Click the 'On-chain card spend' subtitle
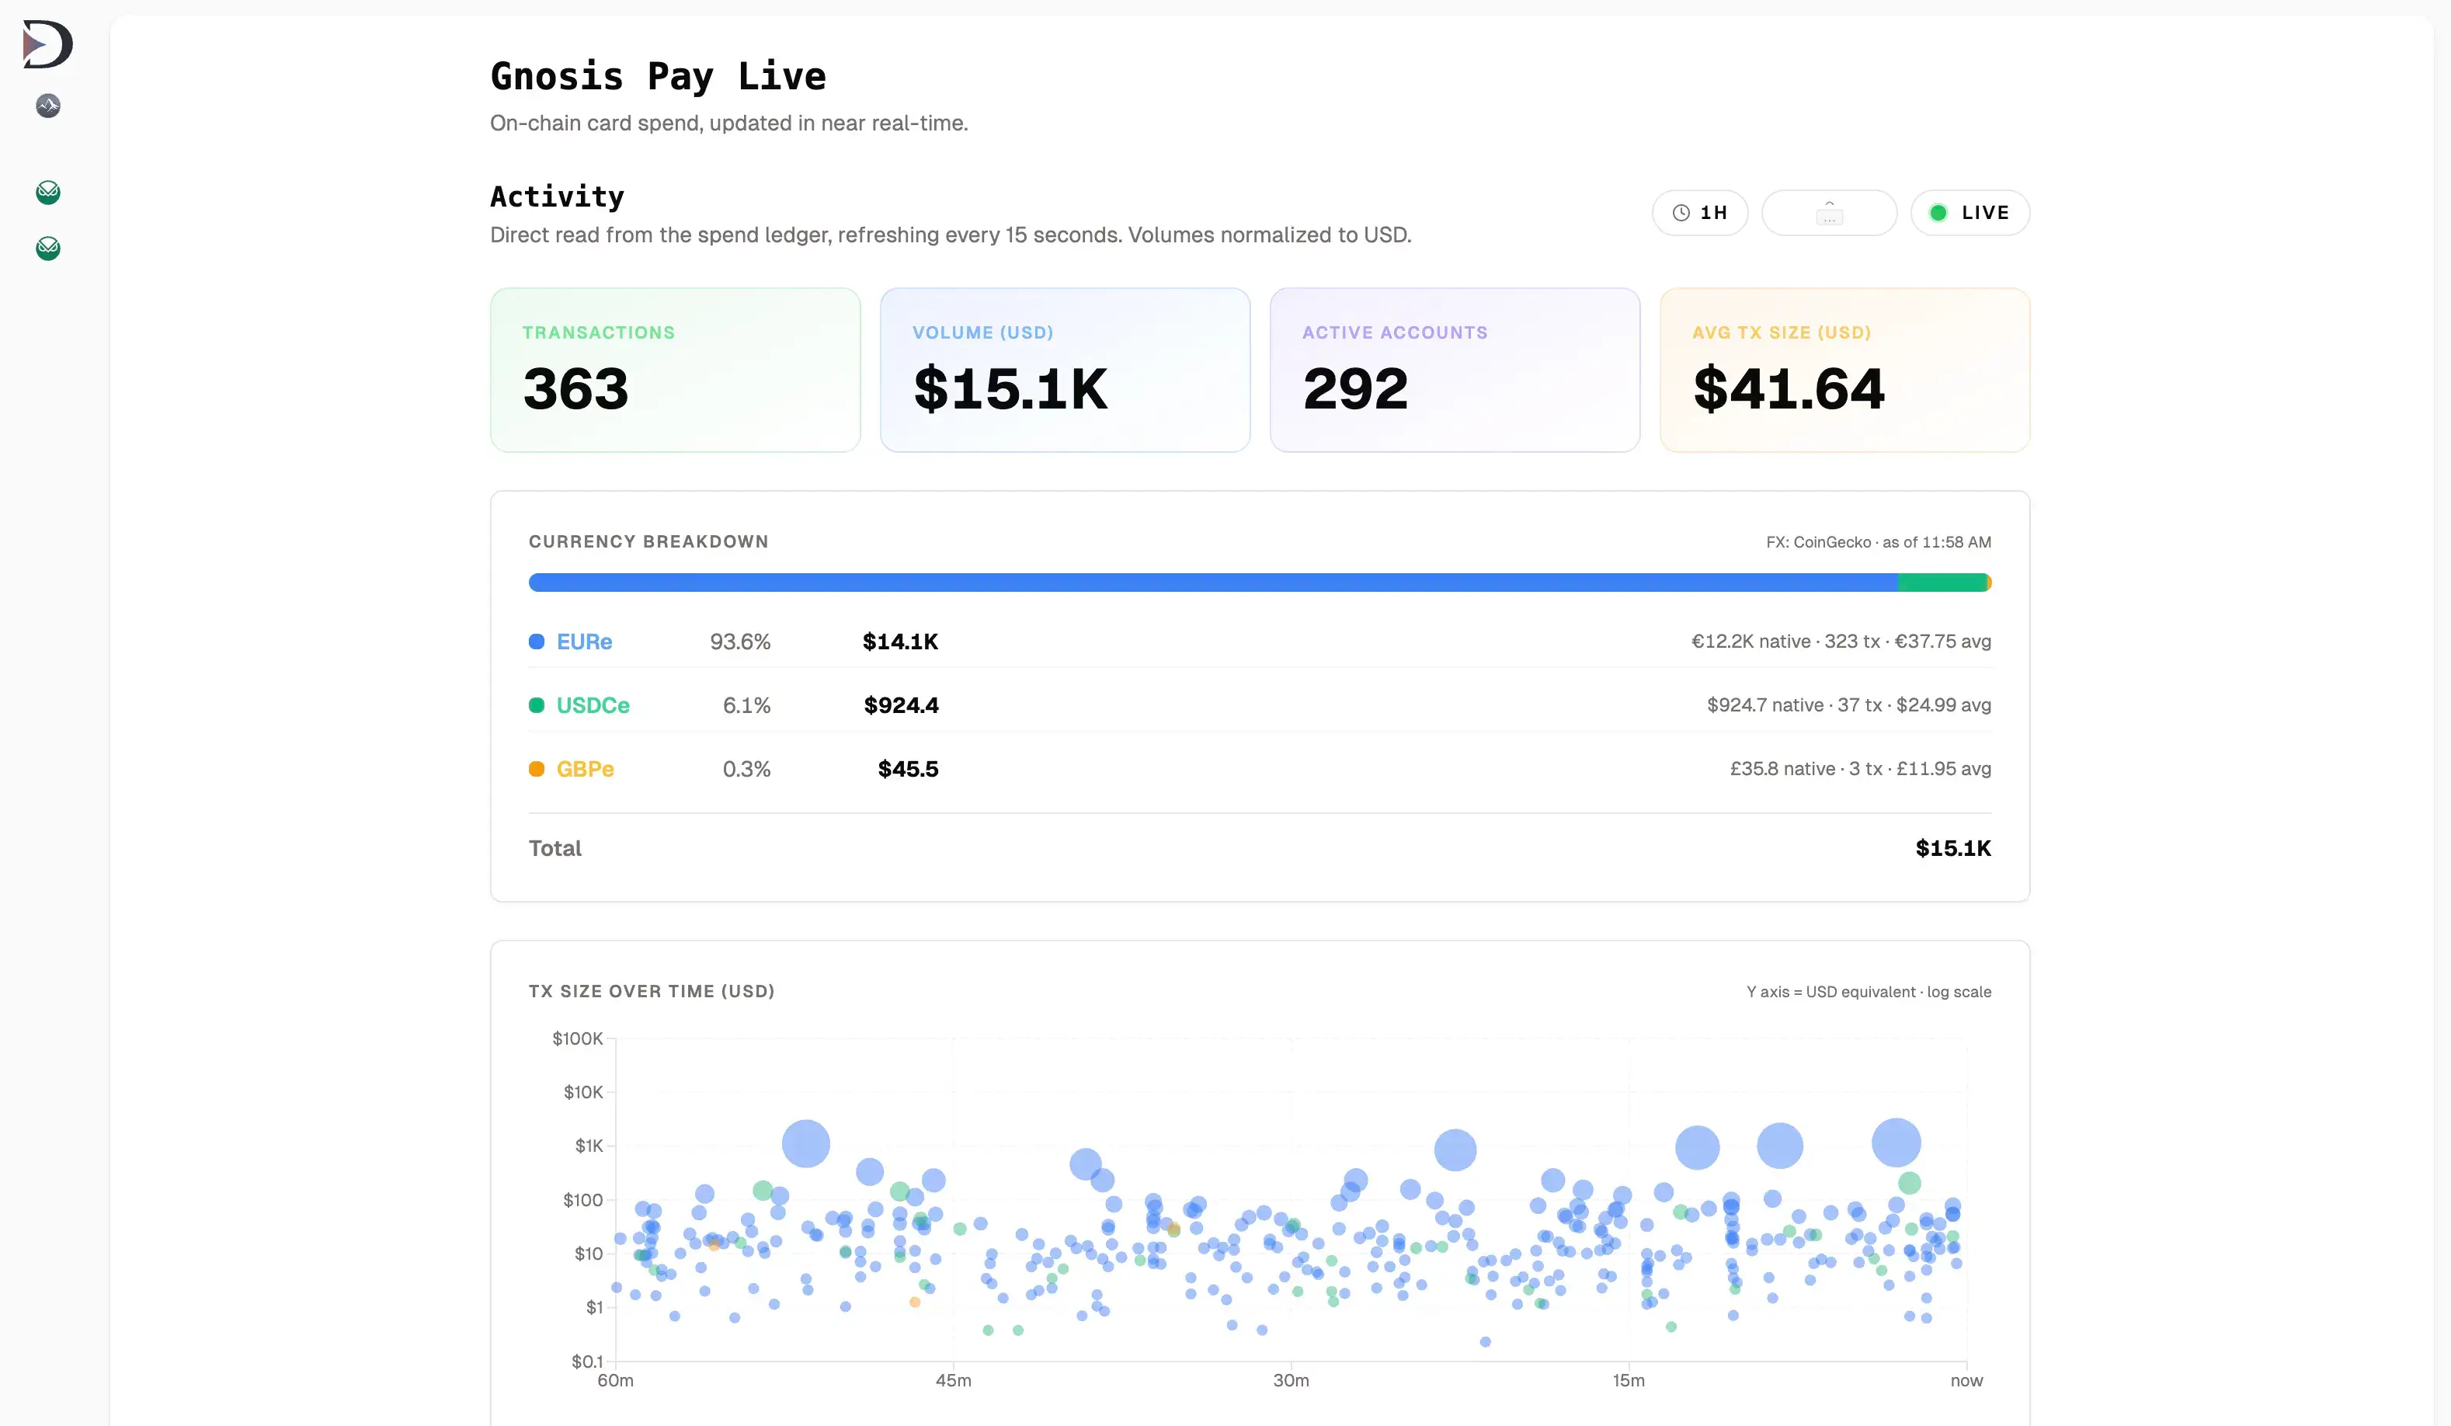Image resolution: width=2451 pixels, height=1426 pixels. point(729,123)
